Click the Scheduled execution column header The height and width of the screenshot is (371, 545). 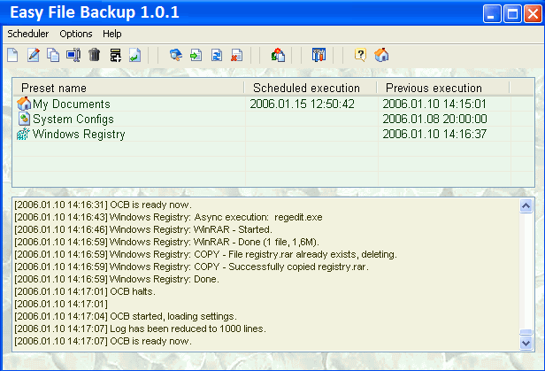coord(311,88)
